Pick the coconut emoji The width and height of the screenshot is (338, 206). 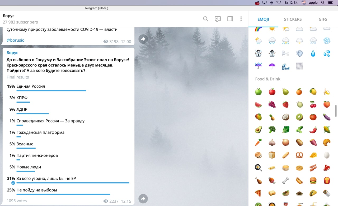click(x=285, y=117)
